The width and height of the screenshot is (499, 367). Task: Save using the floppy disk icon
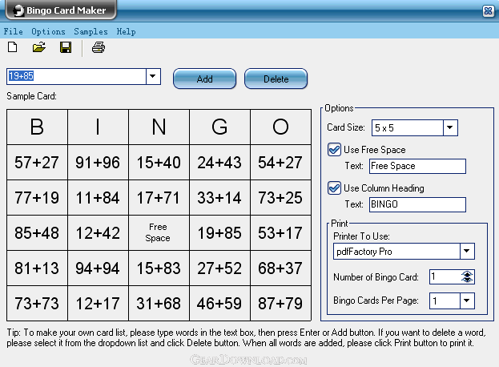click(66, 47)
